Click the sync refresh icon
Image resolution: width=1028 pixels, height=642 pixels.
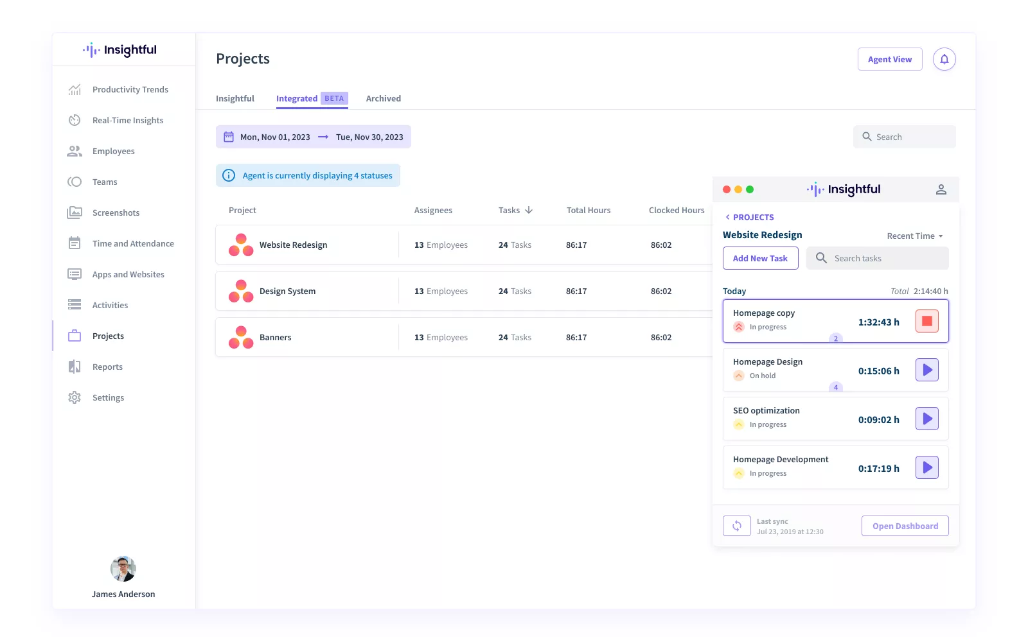pos(736,526)
